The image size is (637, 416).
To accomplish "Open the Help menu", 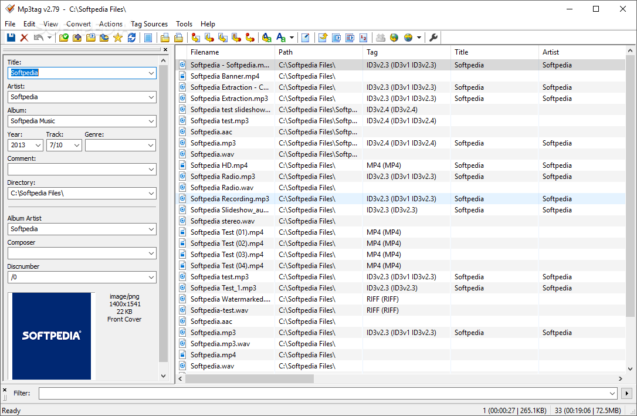I will pyautogui.click(x=208, y=24).
